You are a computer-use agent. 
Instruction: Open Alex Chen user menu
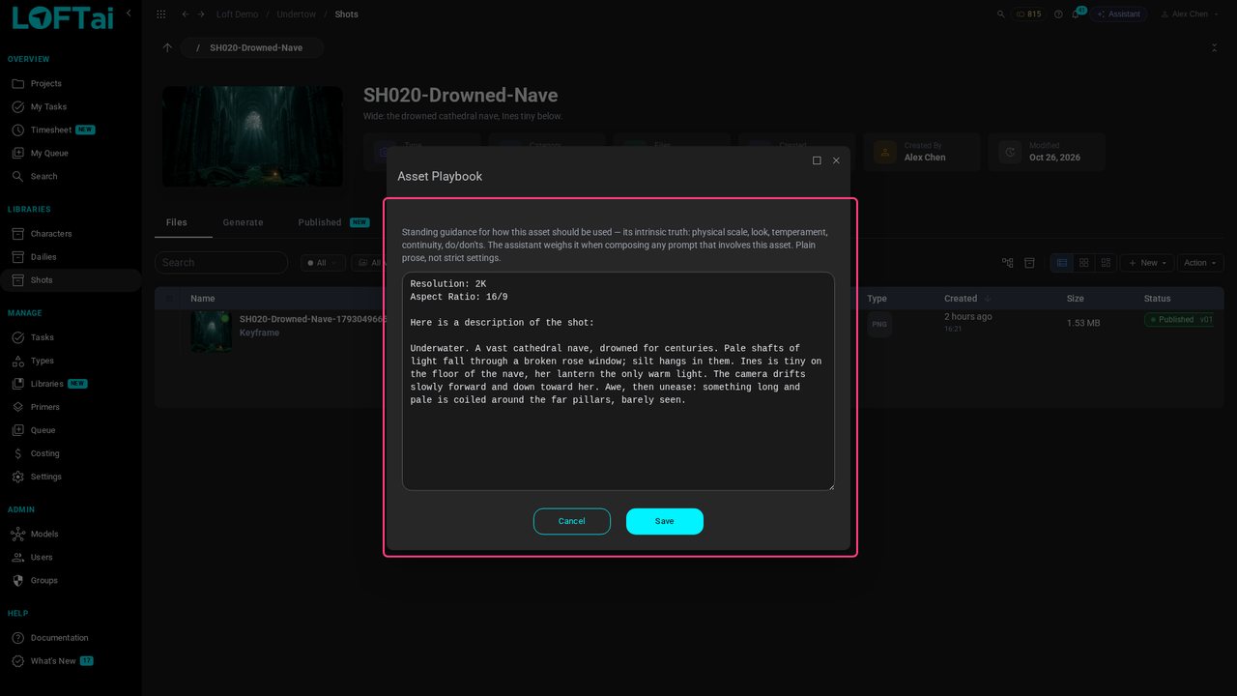pos(1190,14)
